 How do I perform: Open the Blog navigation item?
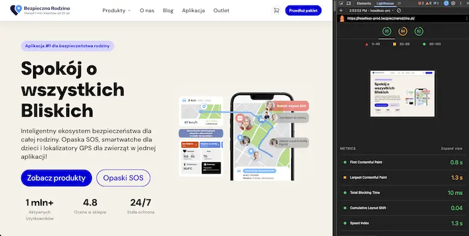[x=168, y=10]
